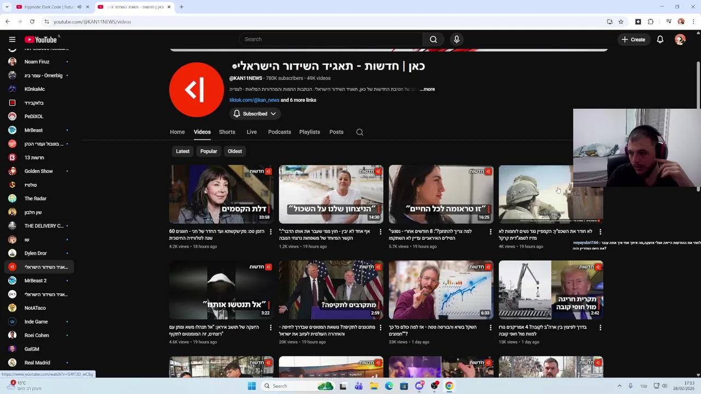Open the Subscribed notification dropdown
Viewport: 701px width, 394px height.
tap(255, 114)
